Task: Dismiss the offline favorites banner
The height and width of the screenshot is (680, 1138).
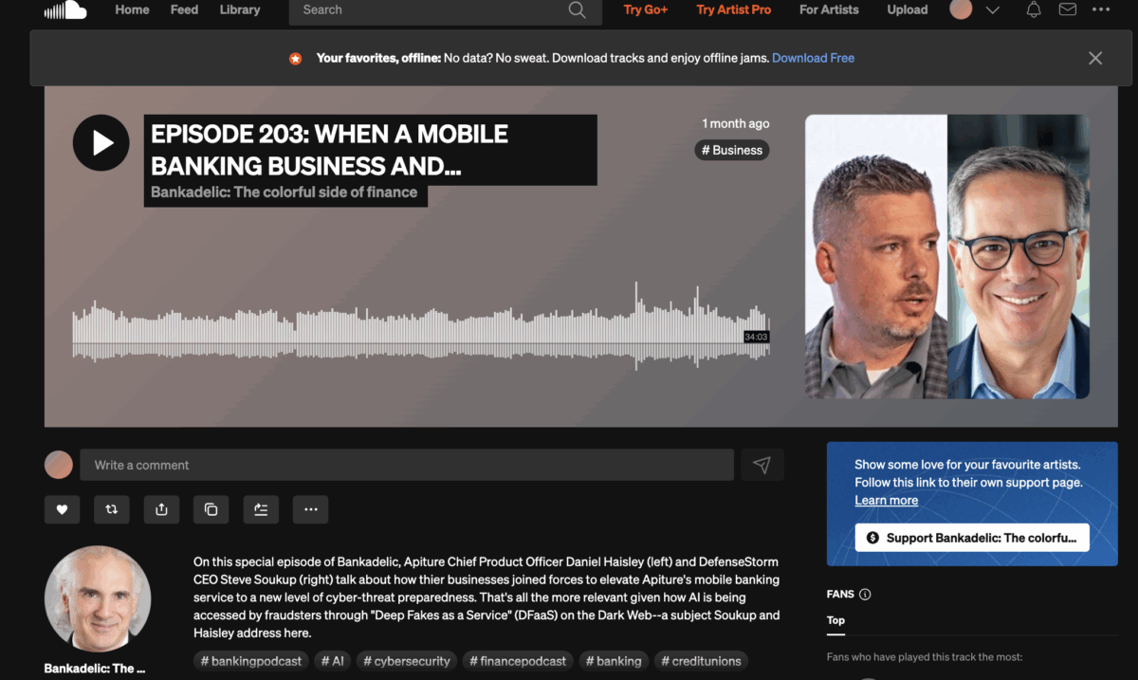Action: [x=1095, y=58]
